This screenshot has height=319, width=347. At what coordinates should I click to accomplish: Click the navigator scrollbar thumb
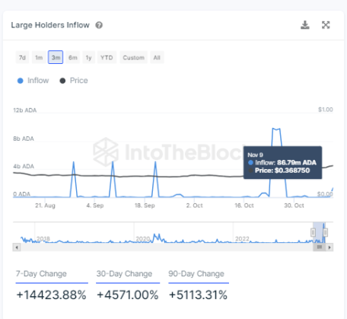coord(320,247)
